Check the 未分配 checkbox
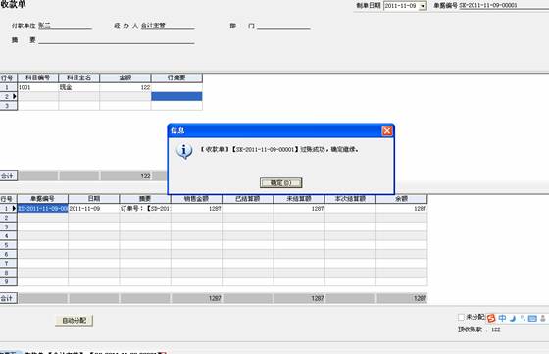This screenshot has height=354, width=549. tap(461, 317)
